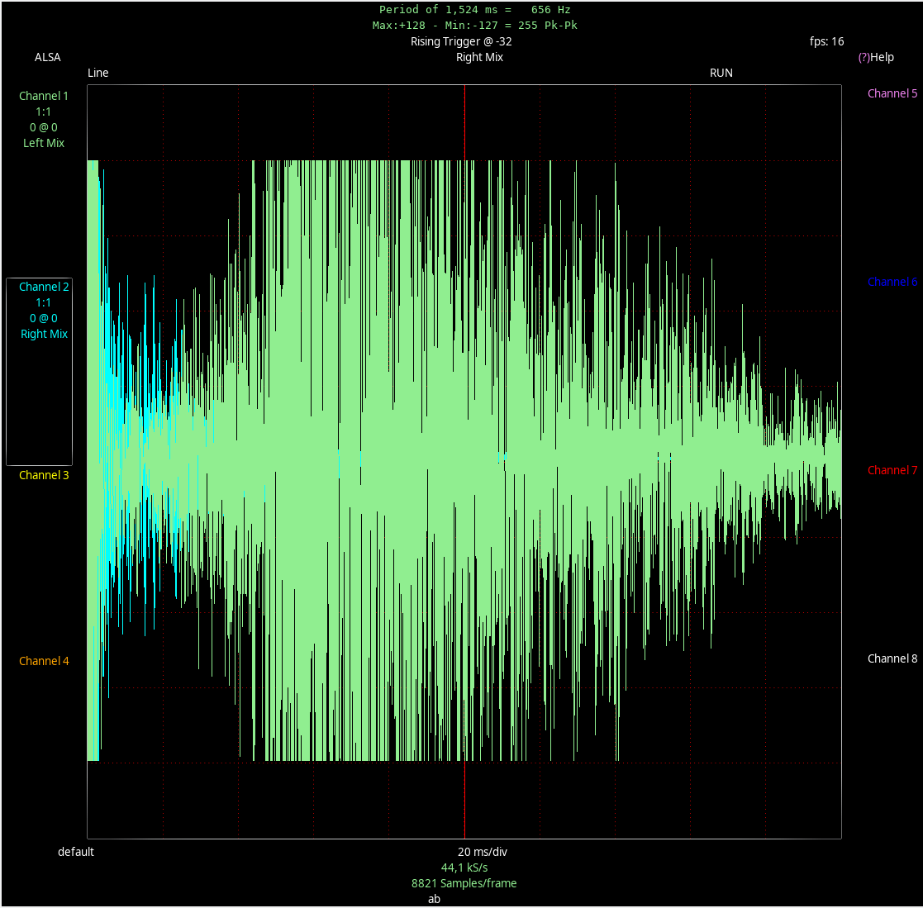This screenshot has width=923, height=908.
Task: Select Channel 2 label
Action: 44,287
